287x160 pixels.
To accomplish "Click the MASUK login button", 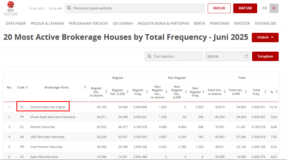I will [219, 8].
